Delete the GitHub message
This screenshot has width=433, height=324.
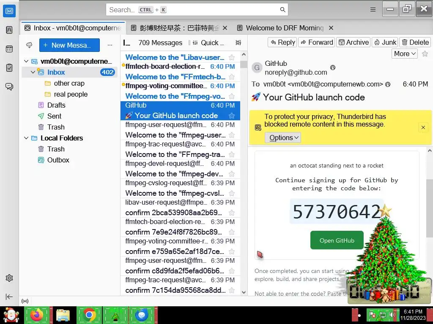point(415,43)
